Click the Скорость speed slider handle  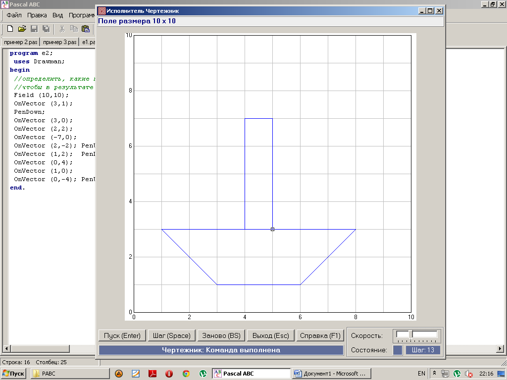click(x=411, y=335)
